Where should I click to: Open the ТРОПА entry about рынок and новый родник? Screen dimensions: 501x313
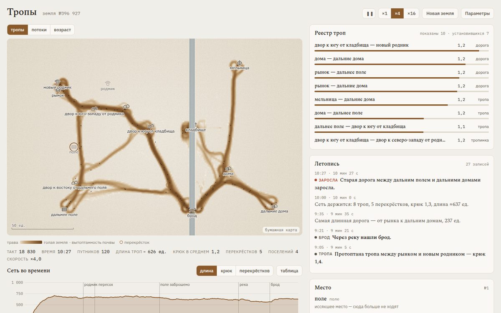point(401,254)
